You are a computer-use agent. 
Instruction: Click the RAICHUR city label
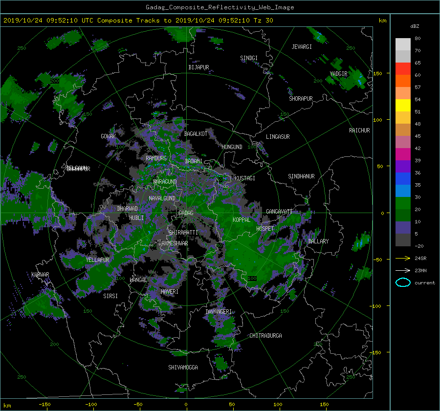tap(359, 130)
